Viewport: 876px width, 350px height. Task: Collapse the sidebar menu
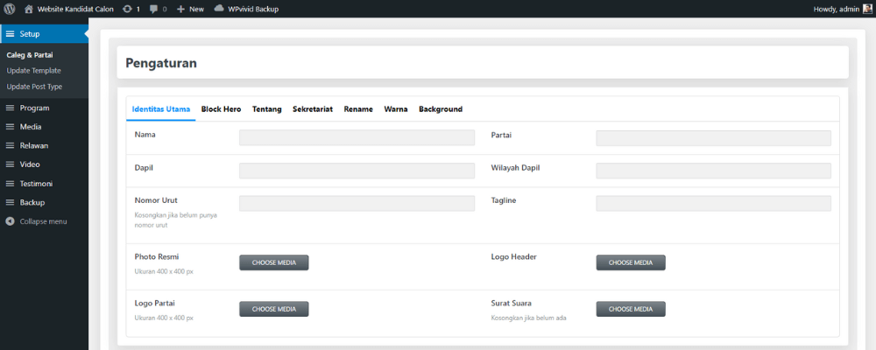tap(10, 221)
